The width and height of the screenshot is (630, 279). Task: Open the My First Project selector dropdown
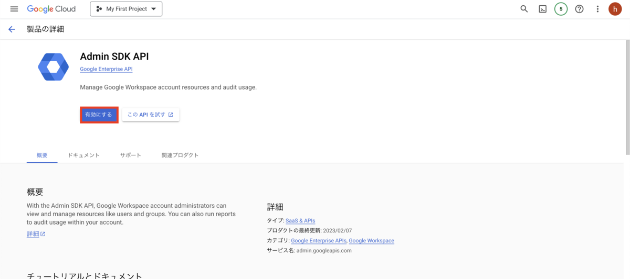[x=126, y=9]
